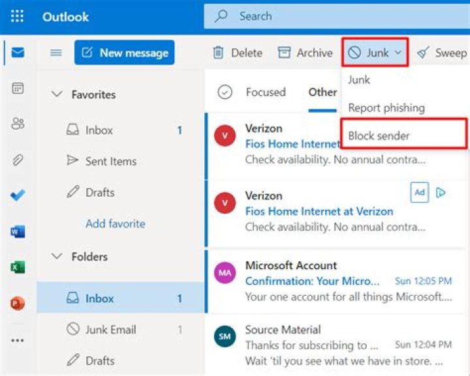Viewport: 470px width, 376px height.
Task: Launch Word from the sidebar
Action: 18,231
